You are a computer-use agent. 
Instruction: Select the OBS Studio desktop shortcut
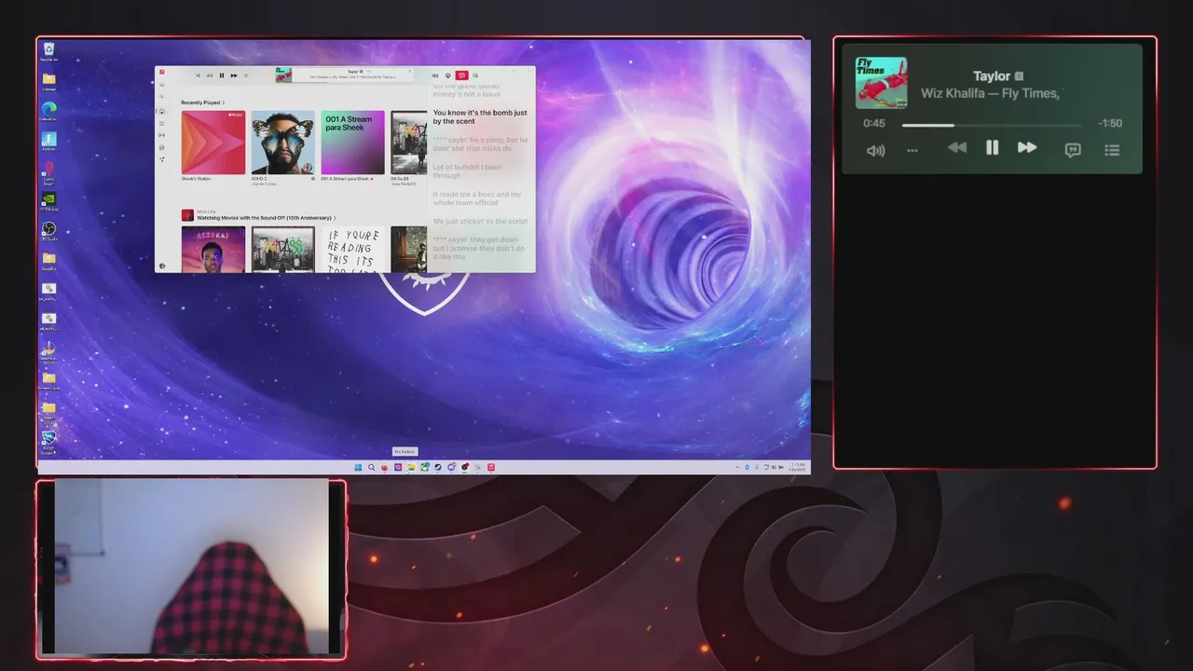pyautogui.click(x=48, y=230)
